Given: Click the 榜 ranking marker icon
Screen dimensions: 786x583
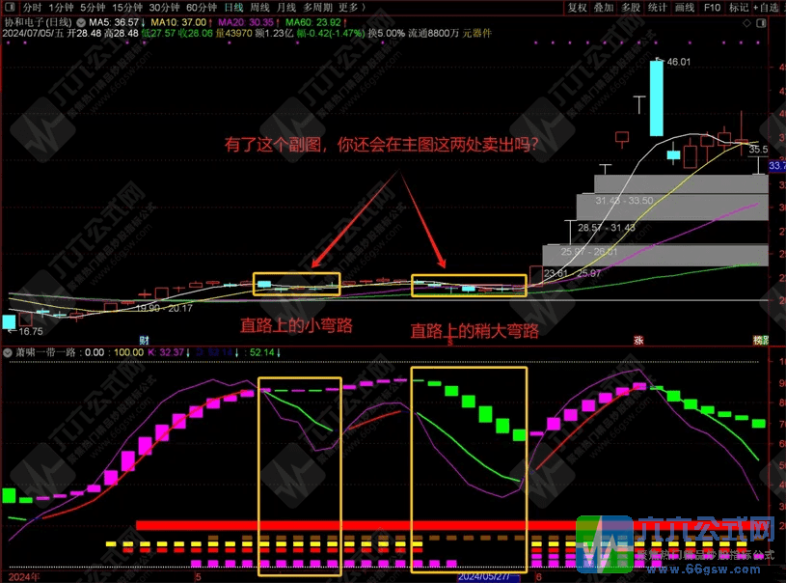Looking at the screenshot, I should point(760,340).
